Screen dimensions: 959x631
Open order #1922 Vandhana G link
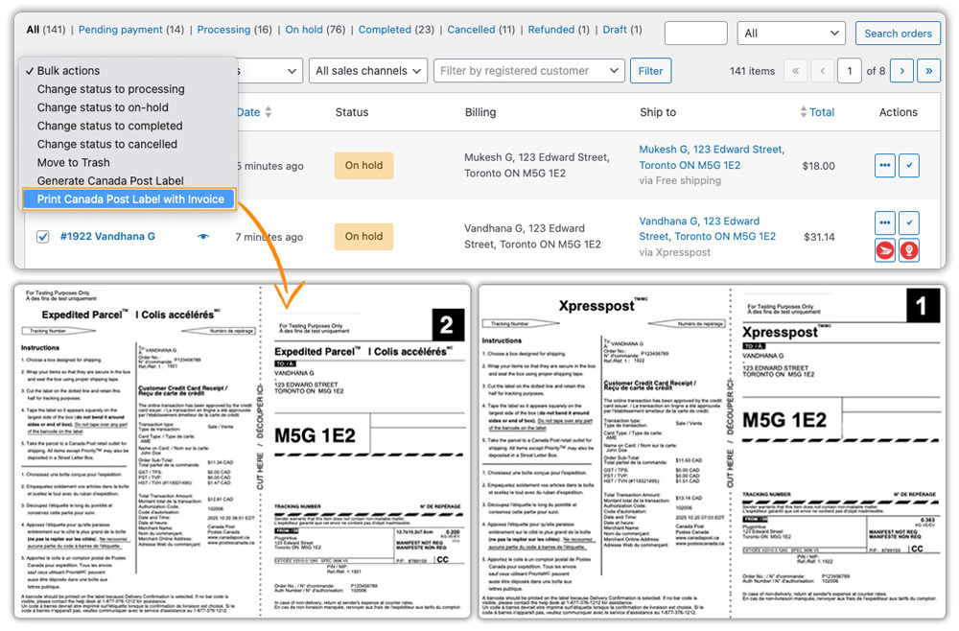tap(107, 236)
